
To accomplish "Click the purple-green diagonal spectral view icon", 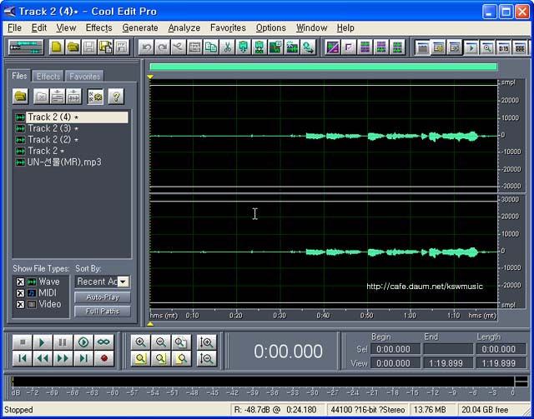I will [x=332, y=47].
